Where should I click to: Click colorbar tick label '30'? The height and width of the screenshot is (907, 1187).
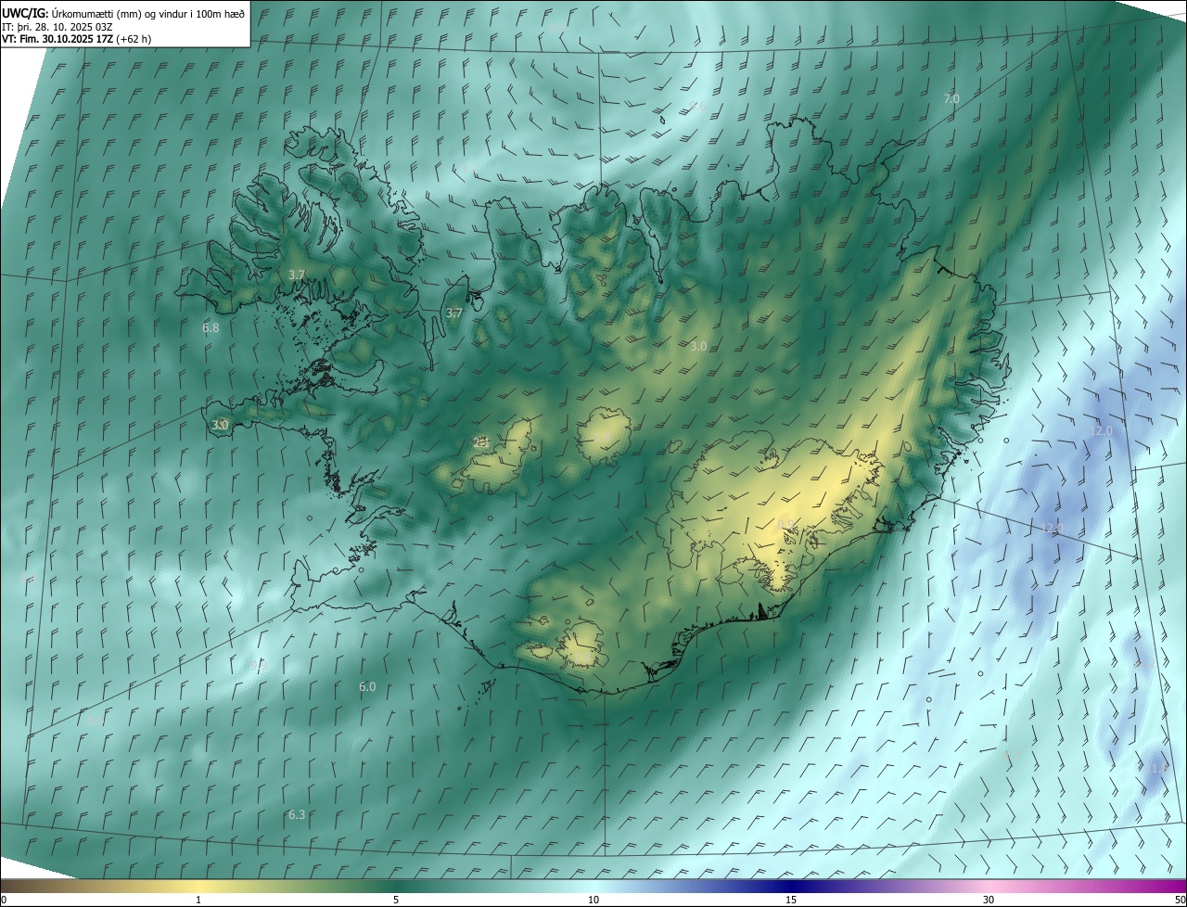[x=989, y=901]
